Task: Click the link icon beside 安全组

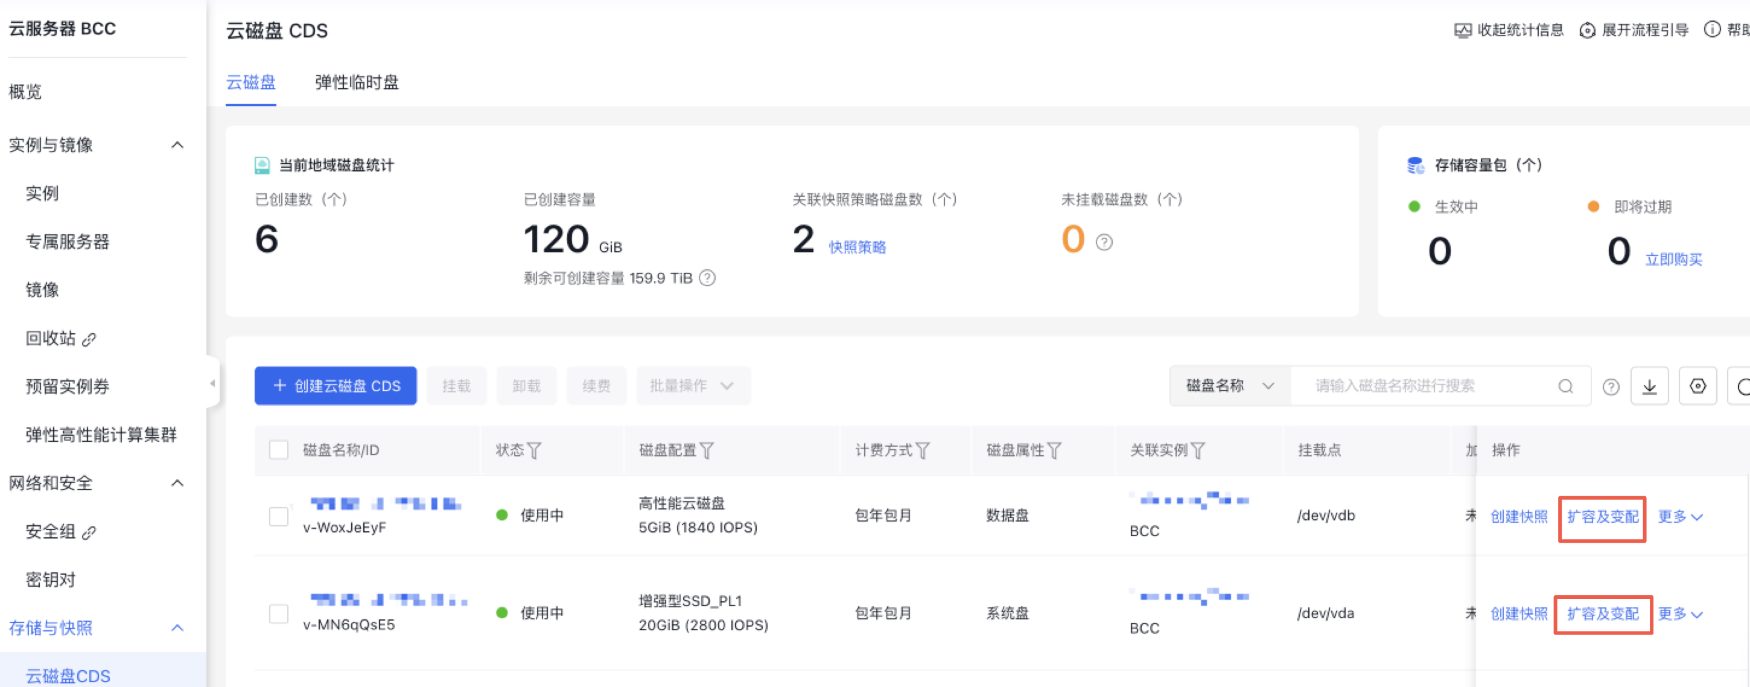Action: 89,532
